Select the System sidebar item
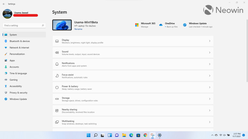 (24, 35)
